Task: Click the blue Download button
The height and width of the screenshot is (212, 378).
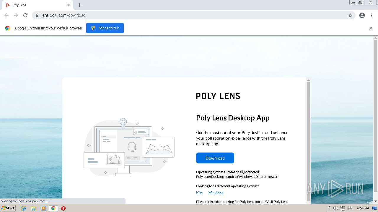Action: click(215, 158)
